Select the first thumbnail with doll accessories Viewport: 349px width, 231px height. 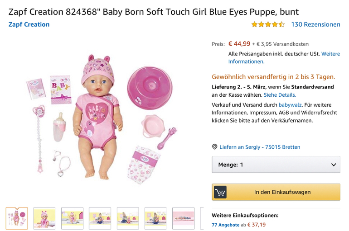tap(17, 218)
